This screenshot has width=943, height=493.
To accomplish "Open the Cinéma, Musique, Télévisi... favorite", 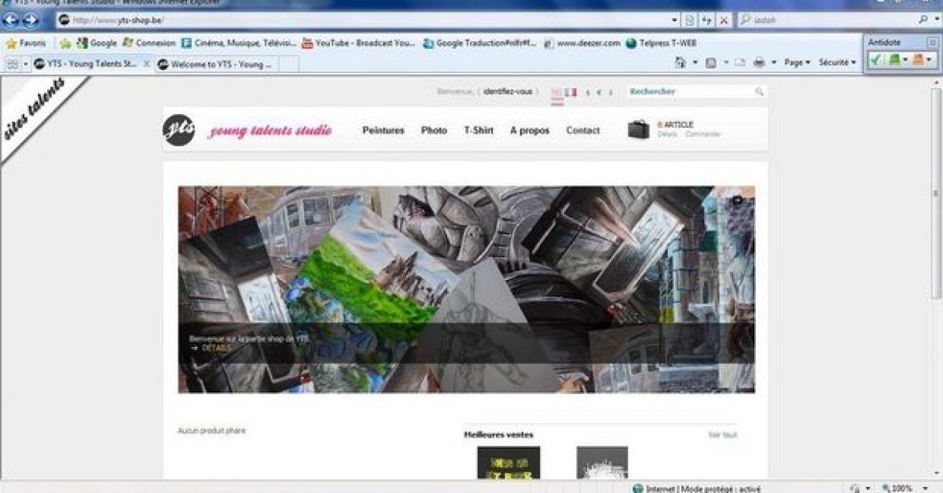I will pyautogui.click(x=239, y=43).
